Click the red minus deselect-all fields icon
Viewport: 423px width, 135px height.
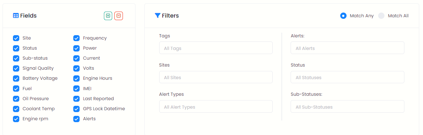tap(118, 16)
